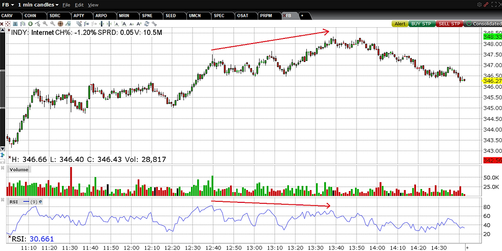Click the small globe icon beside RSI (9)

40,202
